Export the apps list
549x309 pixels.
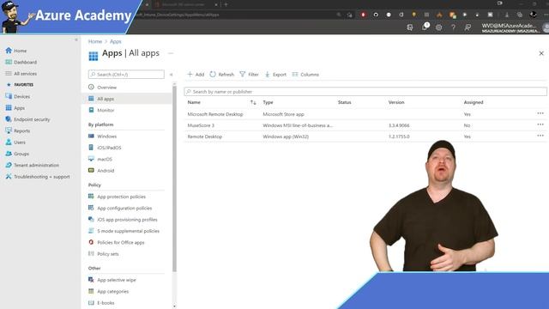[275, 75]
